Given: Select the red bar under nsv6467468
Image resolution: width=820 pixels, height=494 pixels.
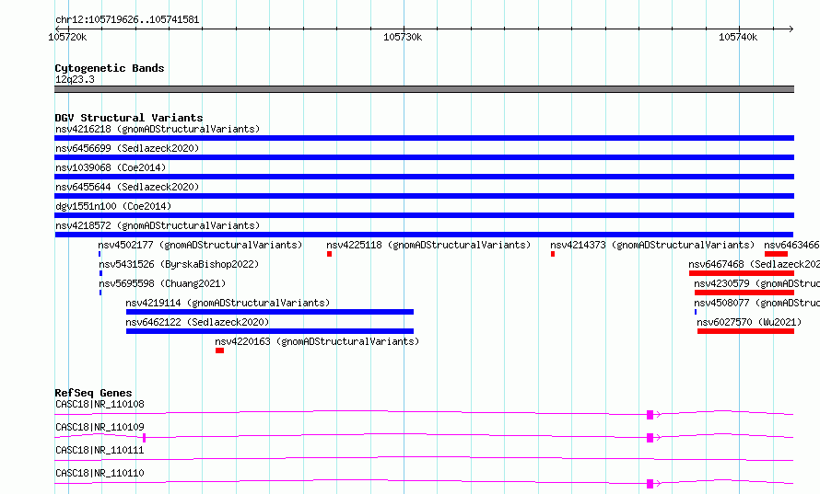Looking at the screenshot, I should pos(742,273).
